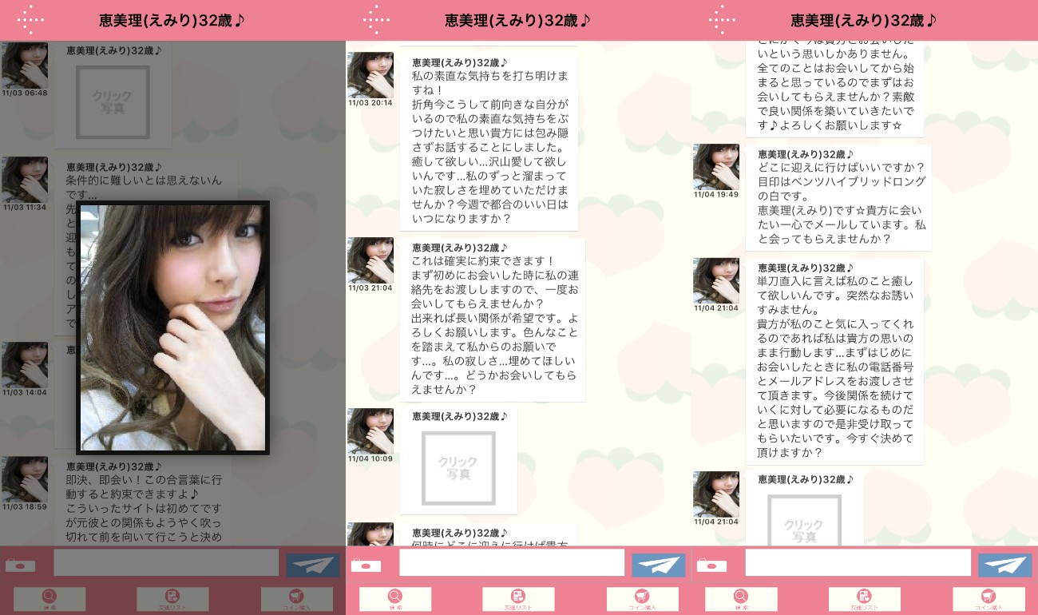Open 友達リスト on left screen
This screenshot has height=615, width=1038.
tap(172, 599)
